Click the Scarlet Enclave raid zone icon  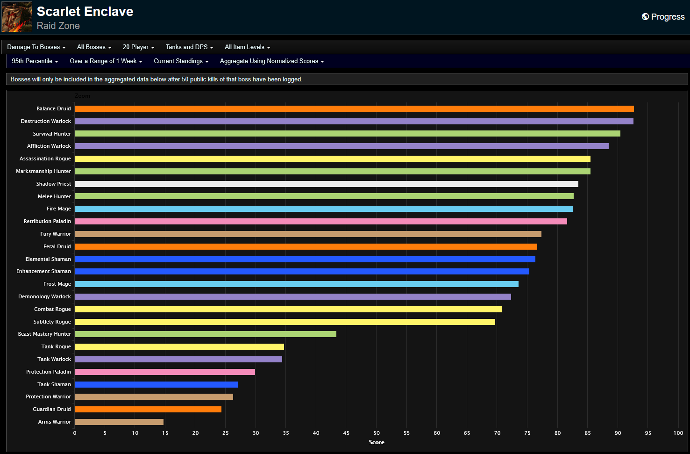pyautogui.click(x=16, y=16)
